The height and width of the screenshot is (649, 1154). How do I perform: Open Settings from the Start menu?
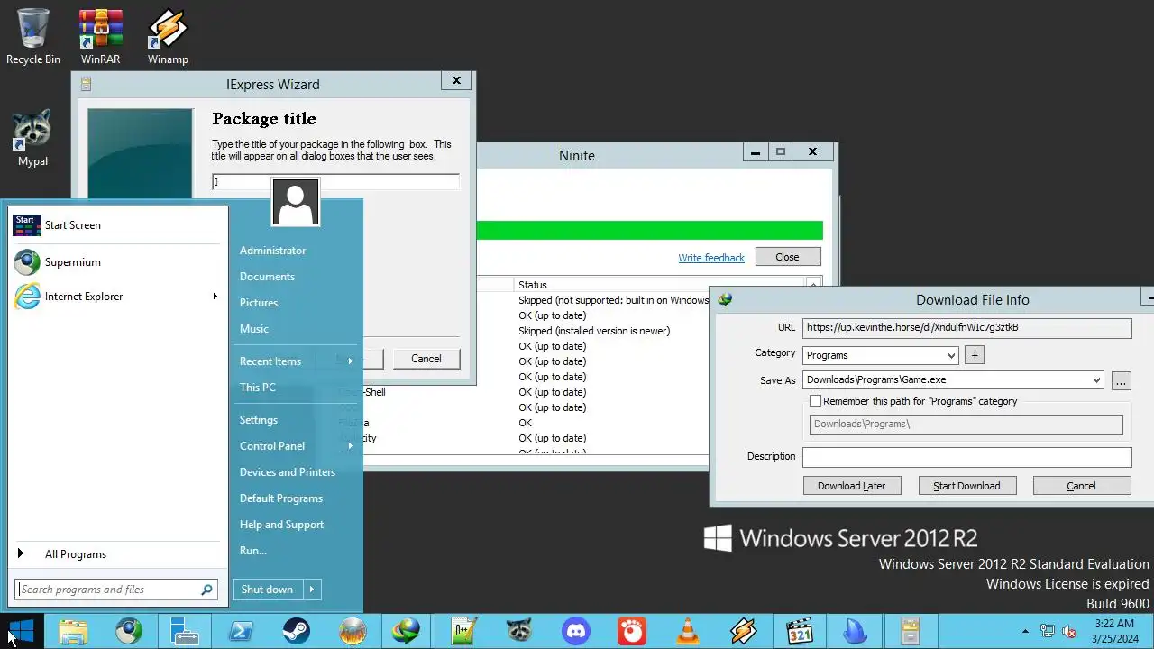coord(259,420)
